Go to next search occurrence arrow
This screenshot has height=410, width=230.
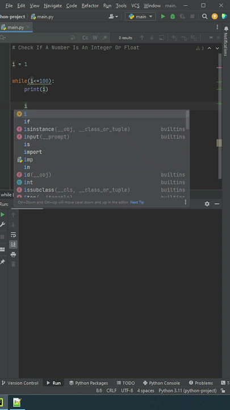tap(152, 38)
